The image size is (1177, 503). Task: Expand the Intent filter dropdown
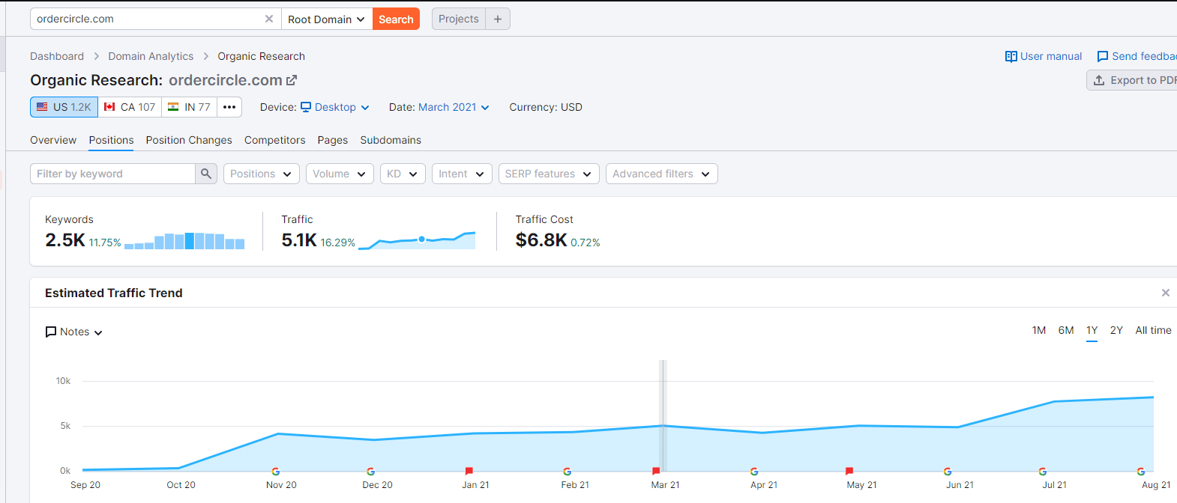click(x=462, y=174)
